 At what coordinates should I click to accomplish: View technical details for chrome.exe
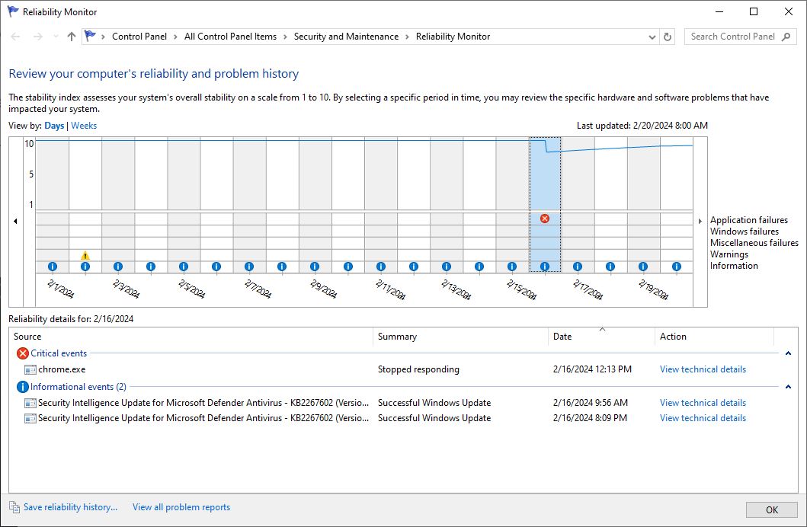703,369
